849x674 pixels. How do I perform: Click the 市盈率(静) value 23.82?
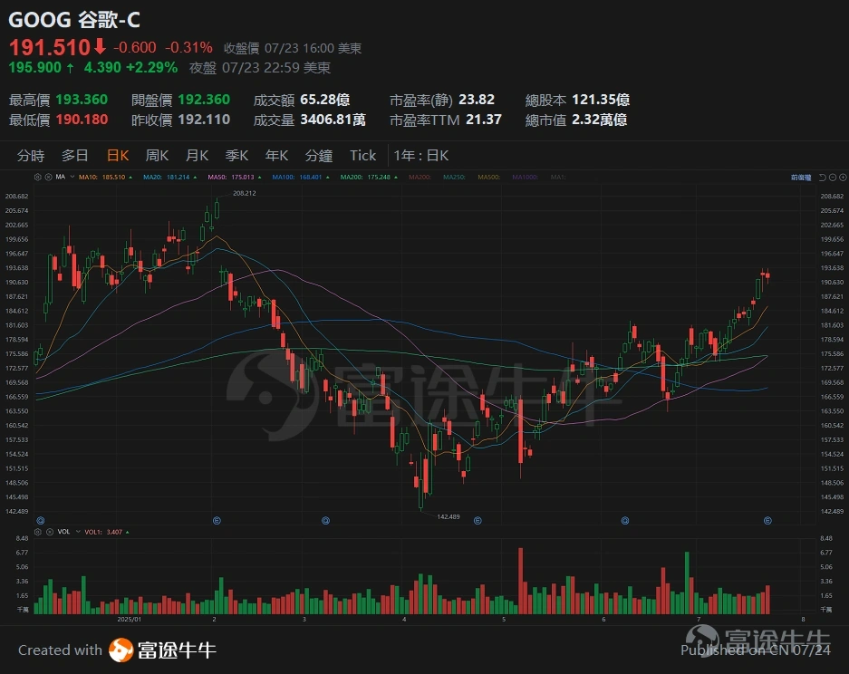[x=477, y=100]
